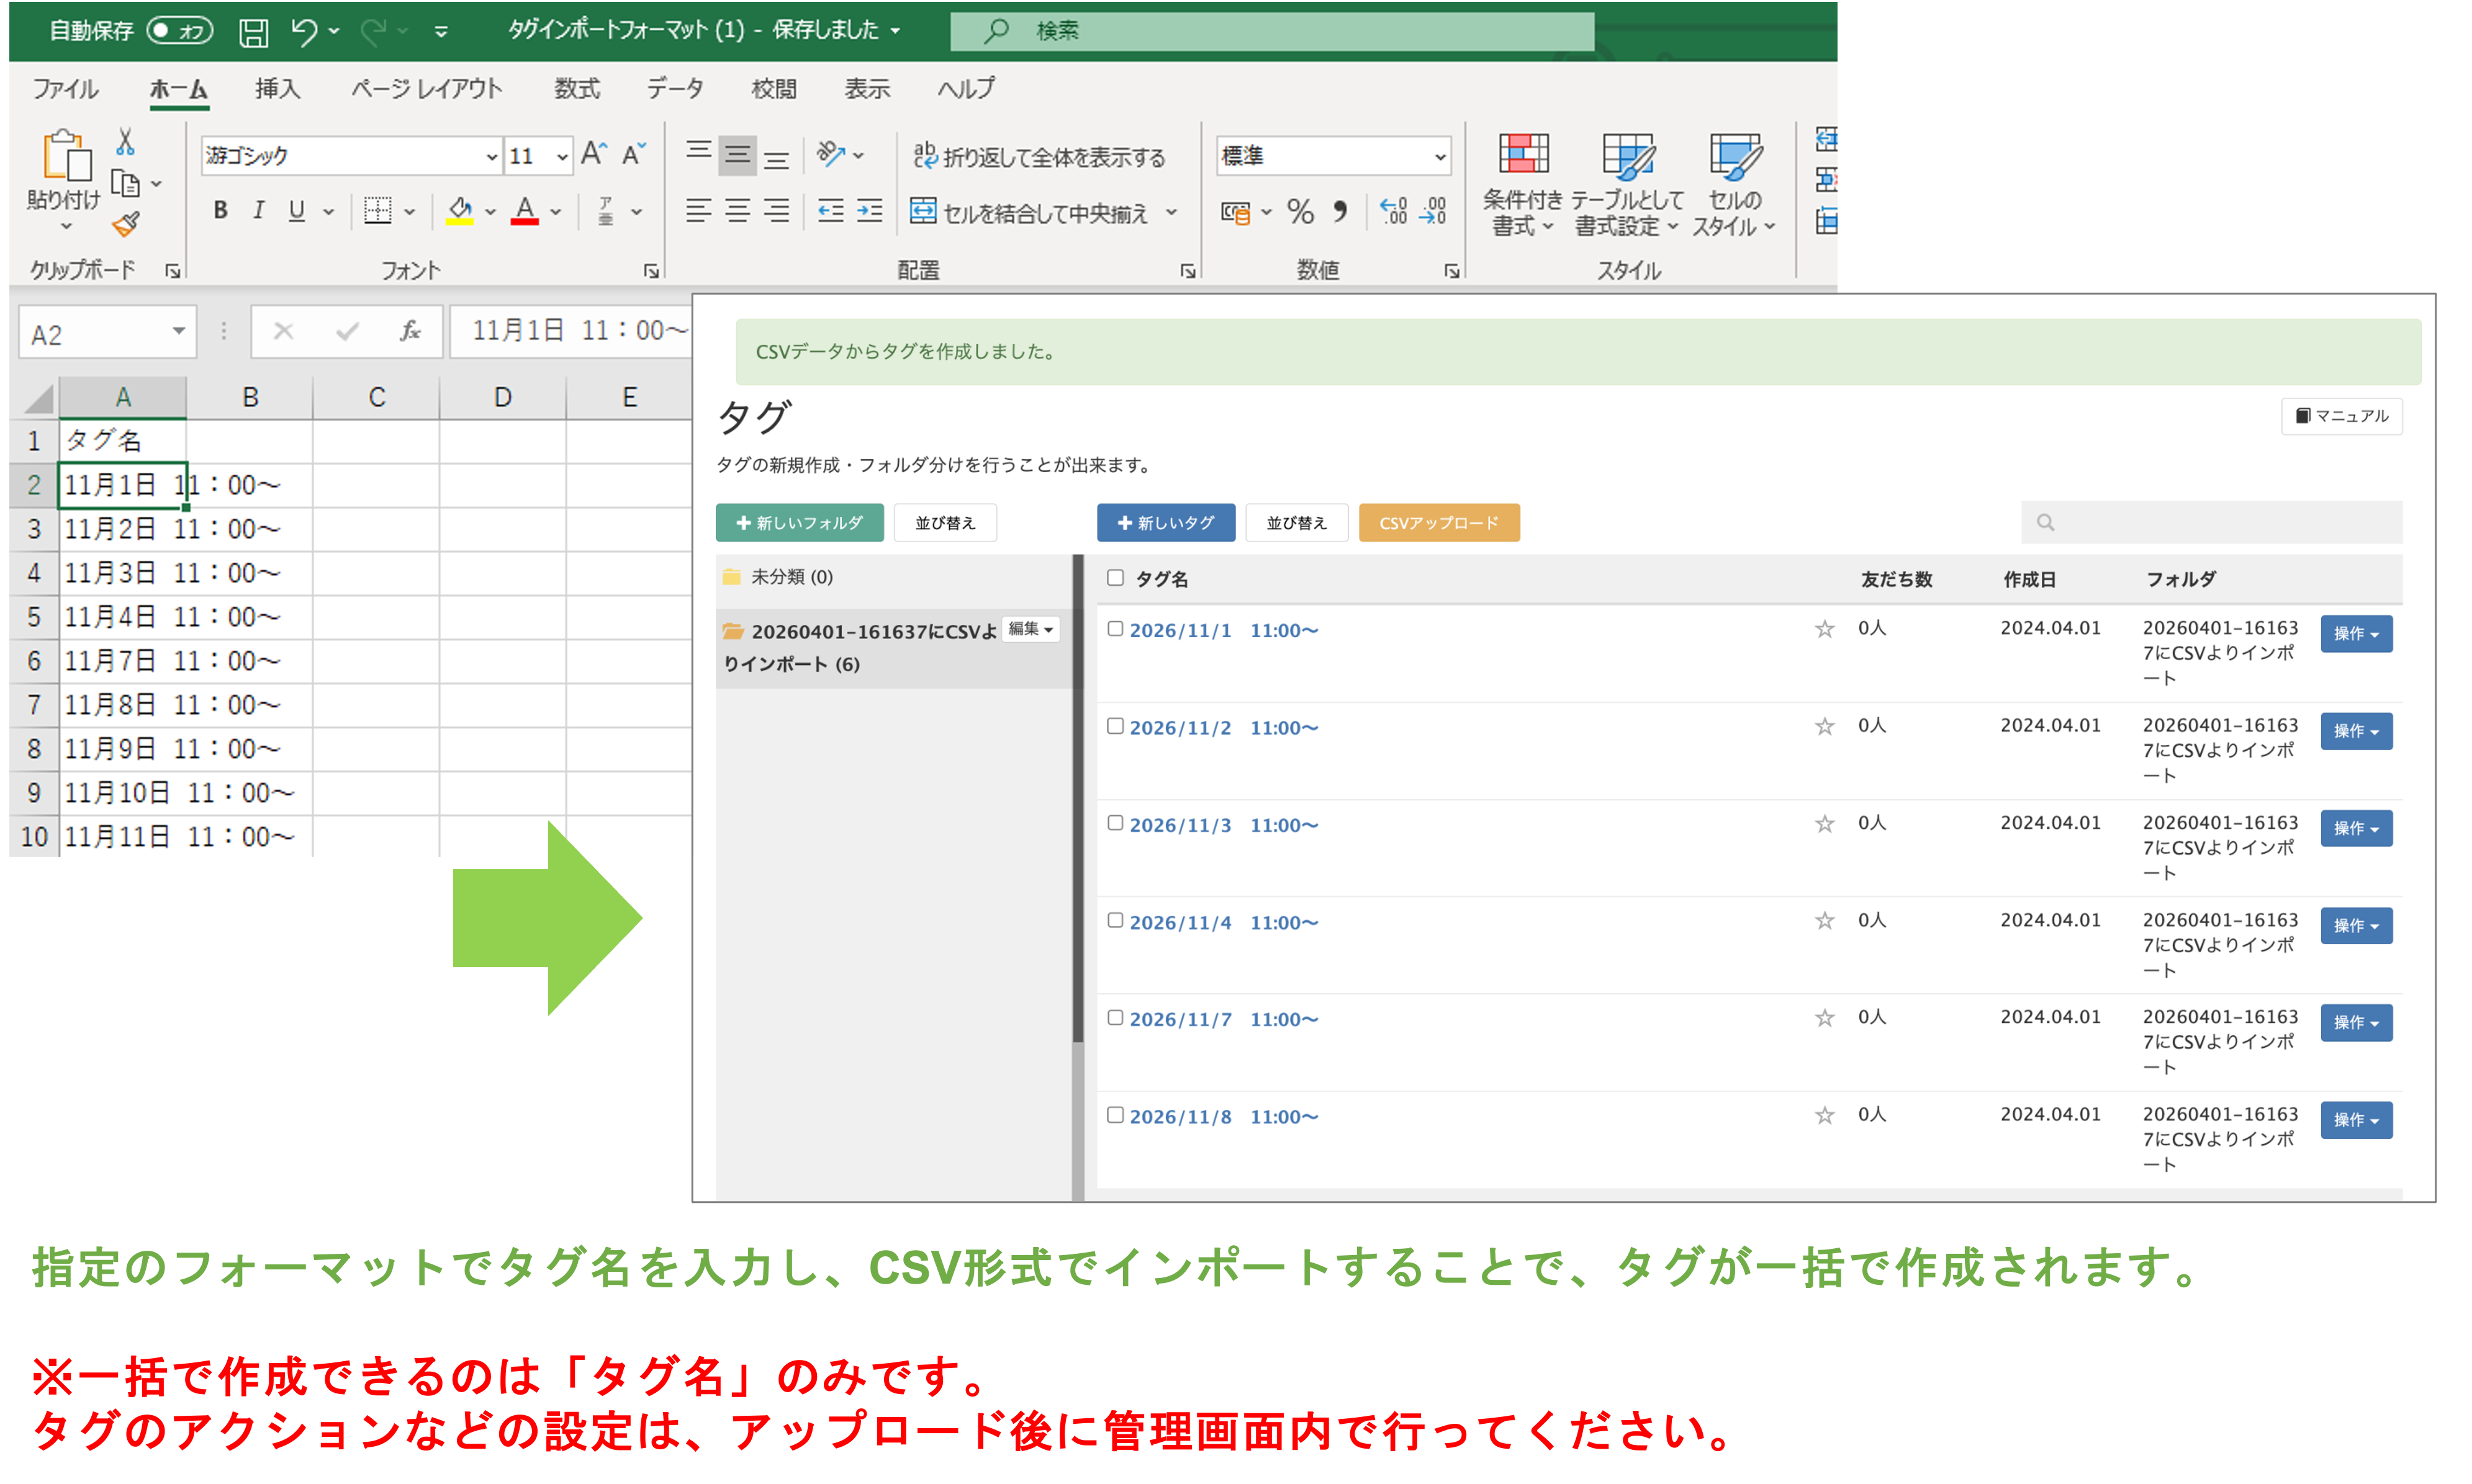Check the 2026/11/2 tag checkbox
The width and height of the screenshot is (2472, 1484).
click(1114, 726)
